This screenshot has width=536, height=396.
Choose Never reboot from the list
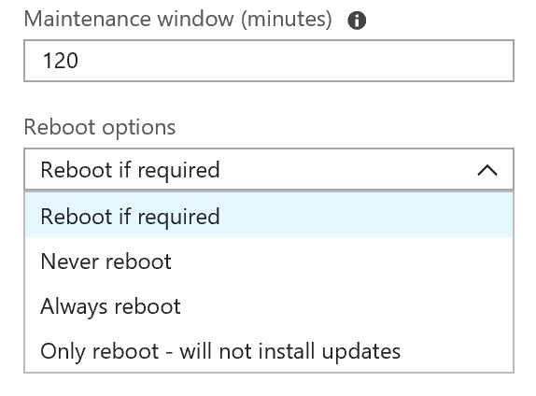pyautogui.click(x=269, y=262)
